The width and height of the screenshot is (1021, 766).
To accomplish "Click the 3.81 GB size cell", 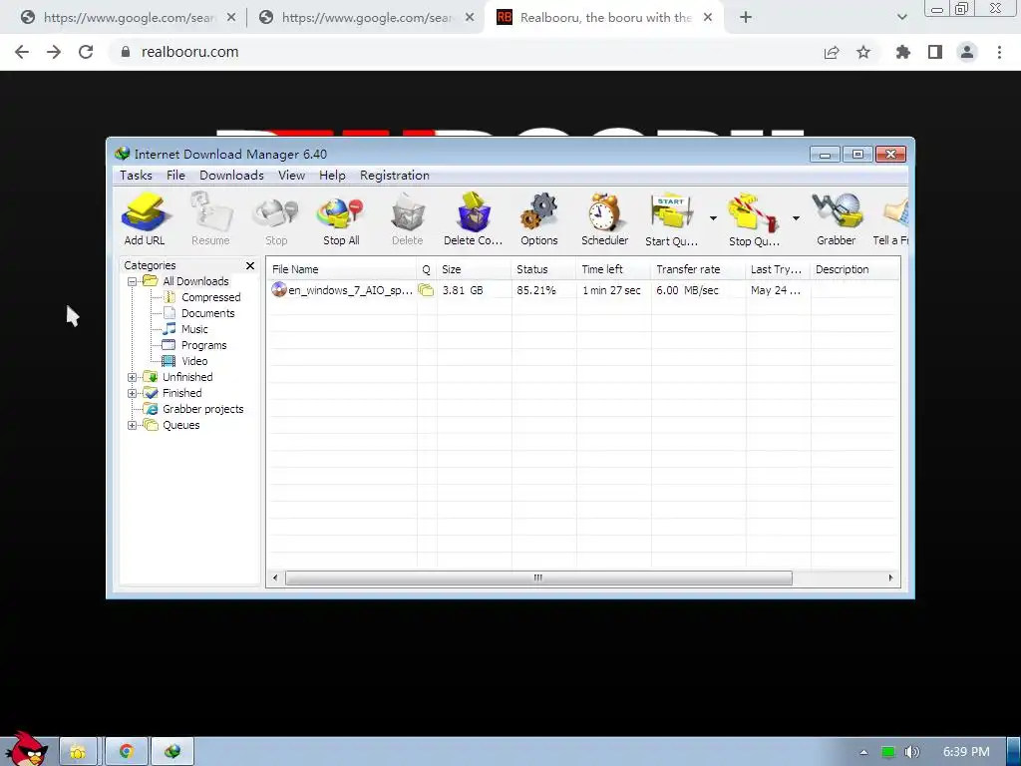I will 463,290.
